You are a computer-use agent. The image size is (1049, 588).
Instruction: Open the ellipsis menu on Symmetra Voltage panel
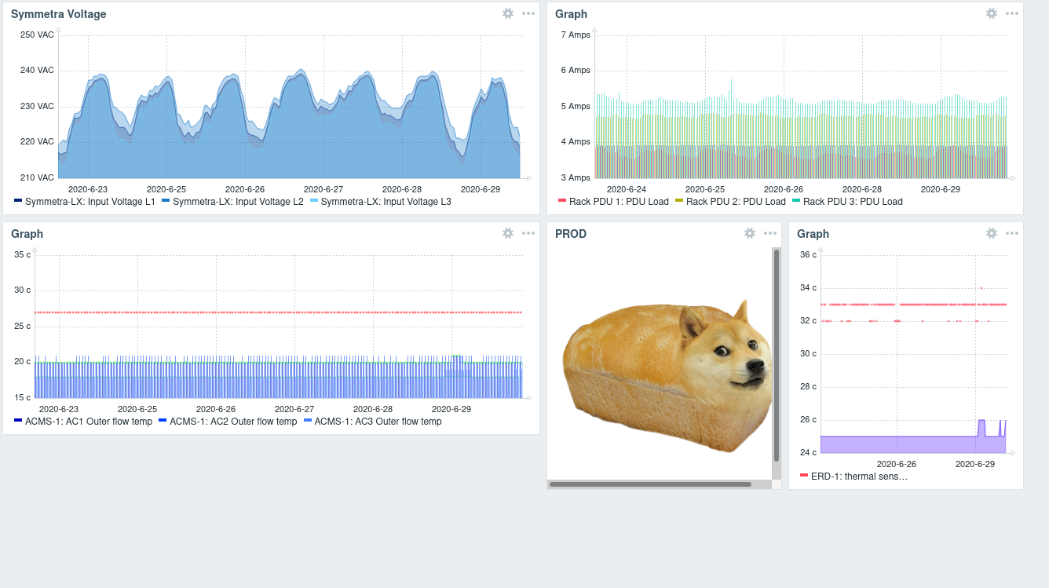point(528,13)
